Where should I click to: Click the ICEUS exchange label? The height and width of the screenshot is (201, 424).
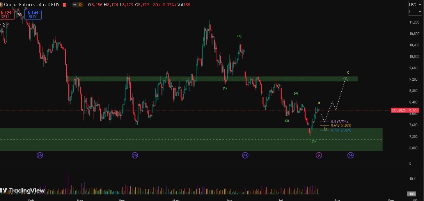(x=53, y=5)
